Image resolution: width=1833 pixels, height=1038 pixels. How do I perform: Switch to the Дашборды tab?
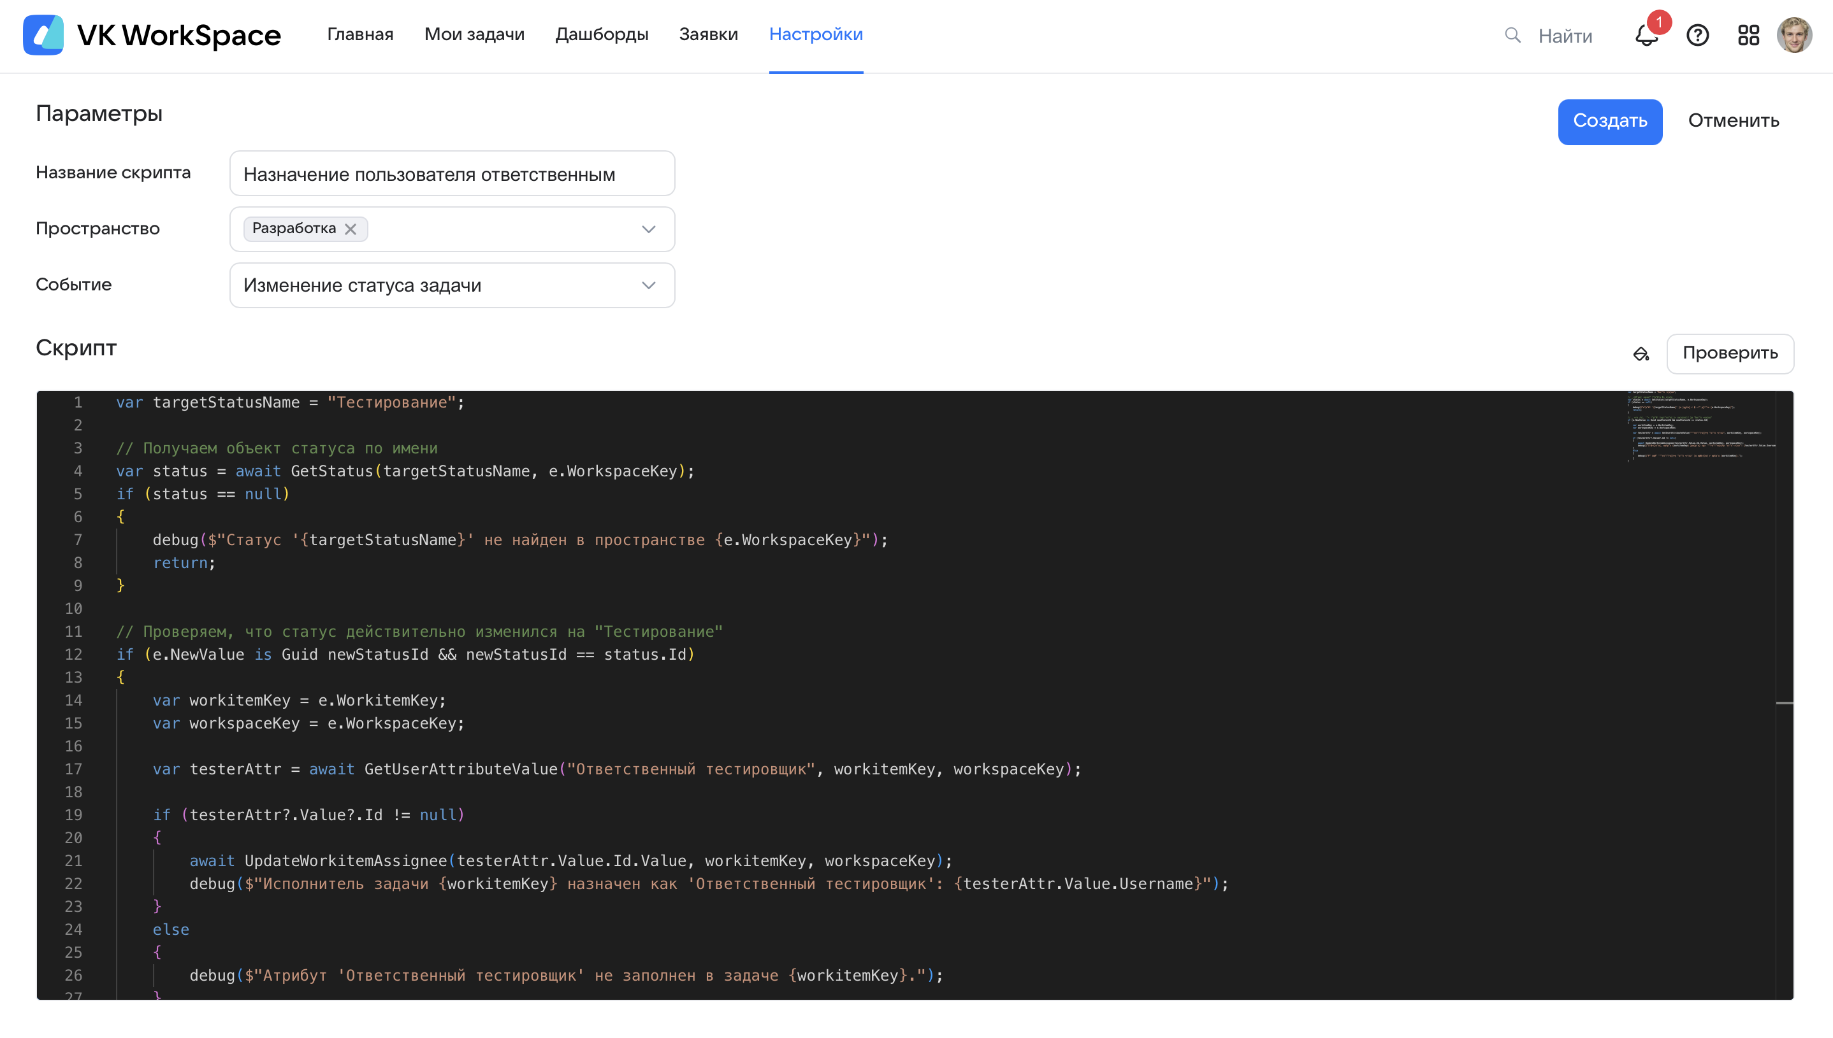pyautogui.click(x=602, y=34)
